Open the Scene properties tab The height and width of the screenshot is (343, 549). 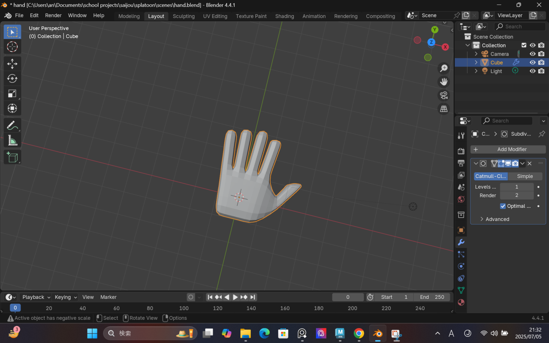click(461, 187)
